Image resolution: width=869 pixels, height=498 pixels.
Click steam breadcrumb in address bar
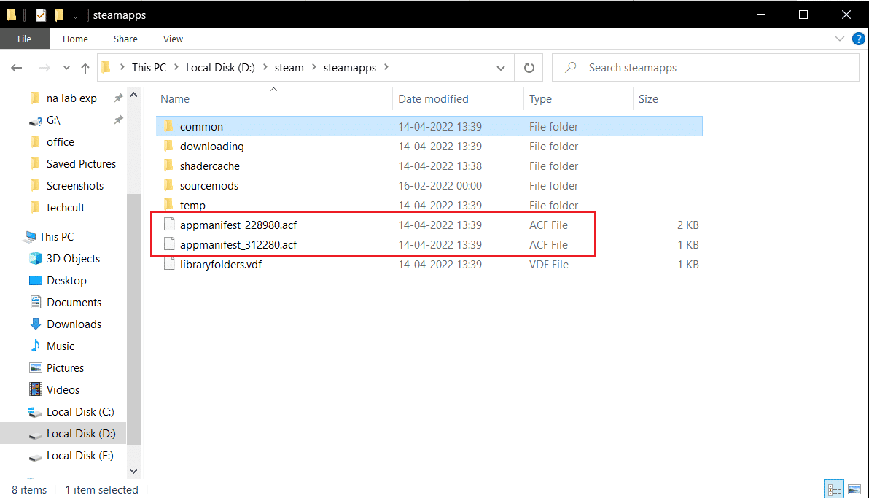point(289,68)
